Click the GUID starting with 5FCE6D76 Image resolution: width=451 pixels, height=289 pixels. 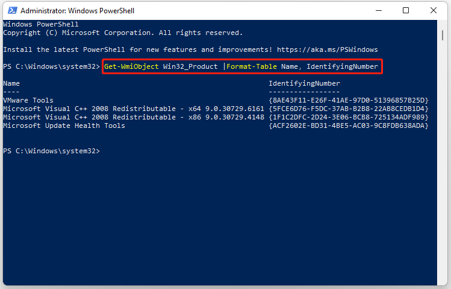point(349,109)
